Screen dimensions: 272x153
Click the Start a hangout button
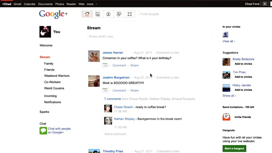[x=234, y=149]
